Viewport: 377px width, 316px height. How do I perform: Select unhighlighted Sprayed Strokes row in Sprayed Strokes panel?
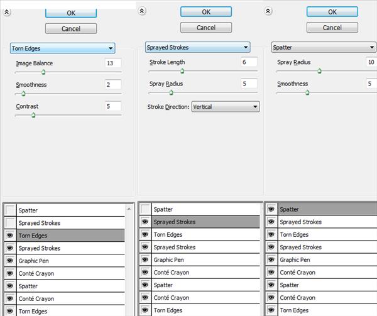pos(206,247)
